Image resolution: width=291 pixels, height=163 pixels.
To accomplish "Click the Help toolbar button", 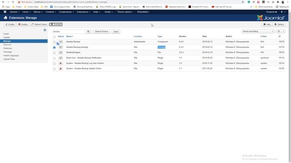I will (267, 24).
